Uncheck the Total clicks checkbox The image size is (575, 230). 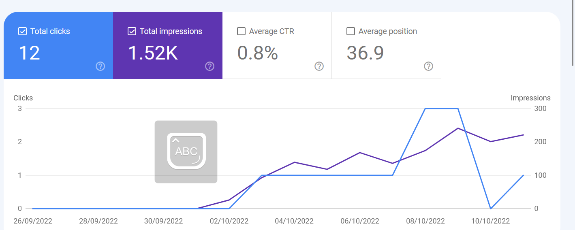[23, 31]
